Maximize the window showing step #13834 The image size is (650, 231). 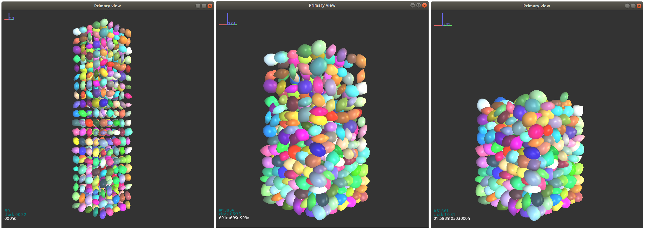pyautogui.click(x=419, y=5)
